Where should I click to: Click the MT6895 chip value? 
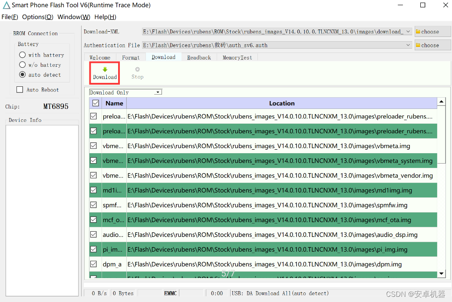[56, 106]
